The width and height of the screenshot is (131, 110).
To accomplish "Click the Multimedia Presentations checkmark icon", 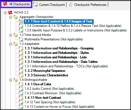I will [x=21, y=39].
